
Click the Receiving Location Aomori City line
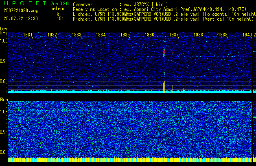160,9
